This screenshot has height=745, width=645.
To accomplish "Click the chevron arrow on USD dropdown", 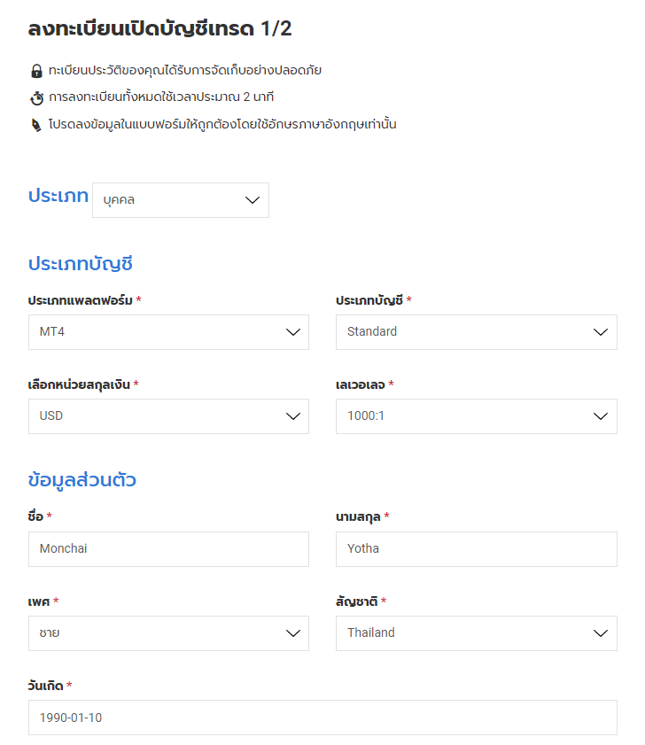I will pos(293,416).
